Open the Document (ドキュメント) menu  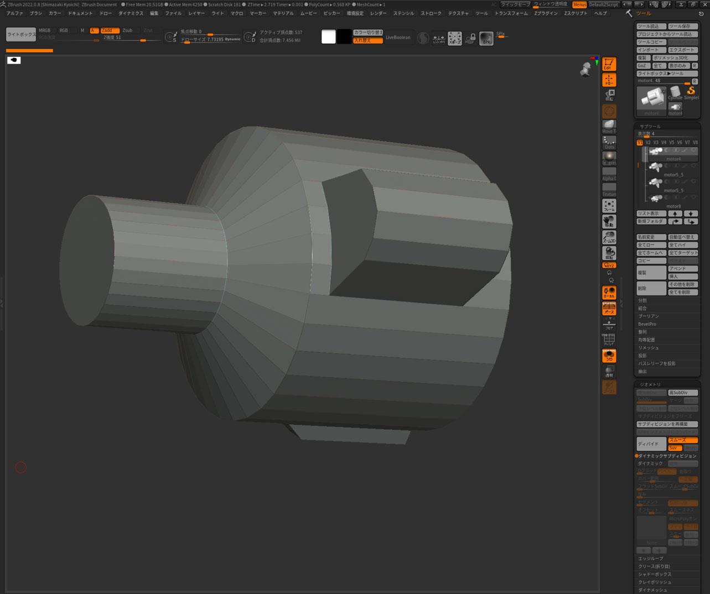point(80,13)
